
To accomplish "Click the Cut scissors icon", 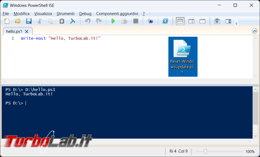I will (x=40, y=21).
